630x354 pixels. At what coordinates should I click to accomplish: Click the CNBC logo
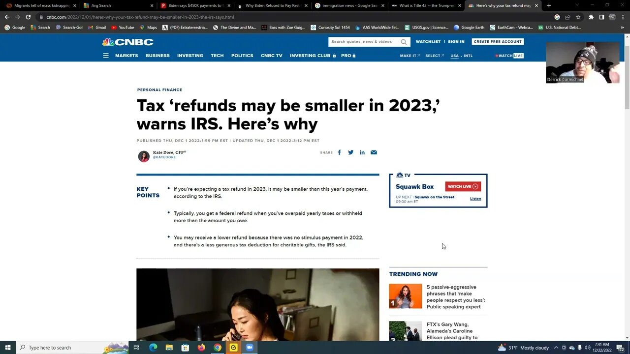pos(128,42)
